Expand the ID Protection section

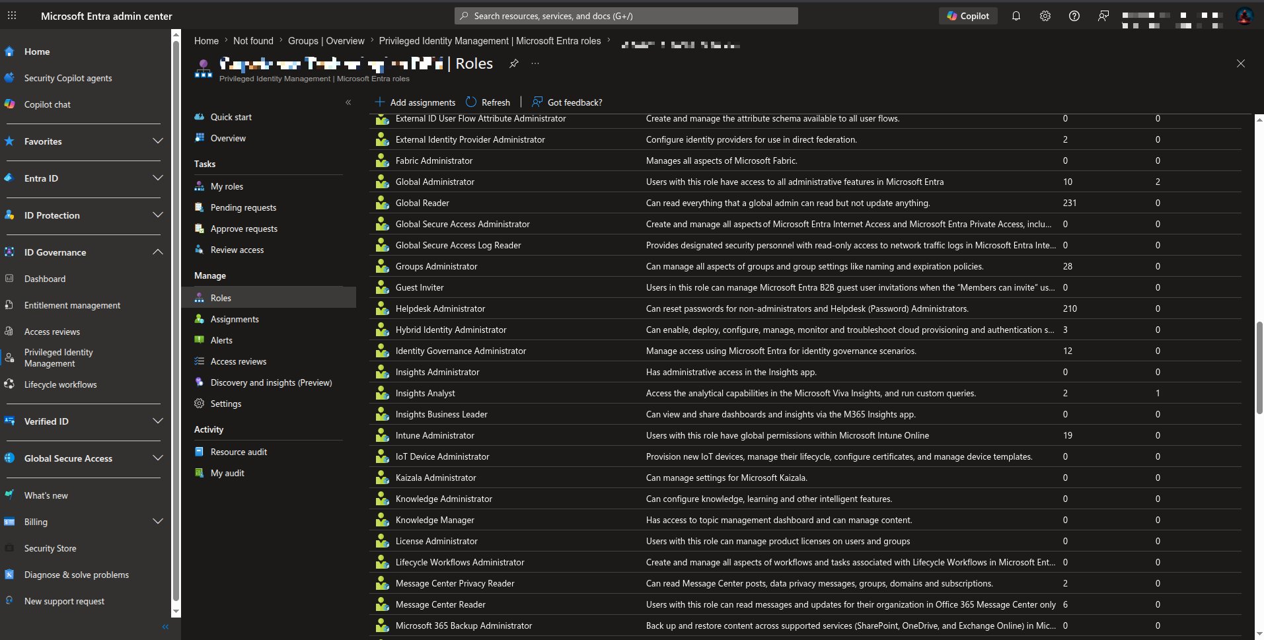tap(158, 215)
